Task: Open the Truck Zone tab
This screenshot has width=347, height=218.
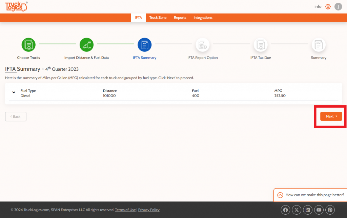Action: 158,18
